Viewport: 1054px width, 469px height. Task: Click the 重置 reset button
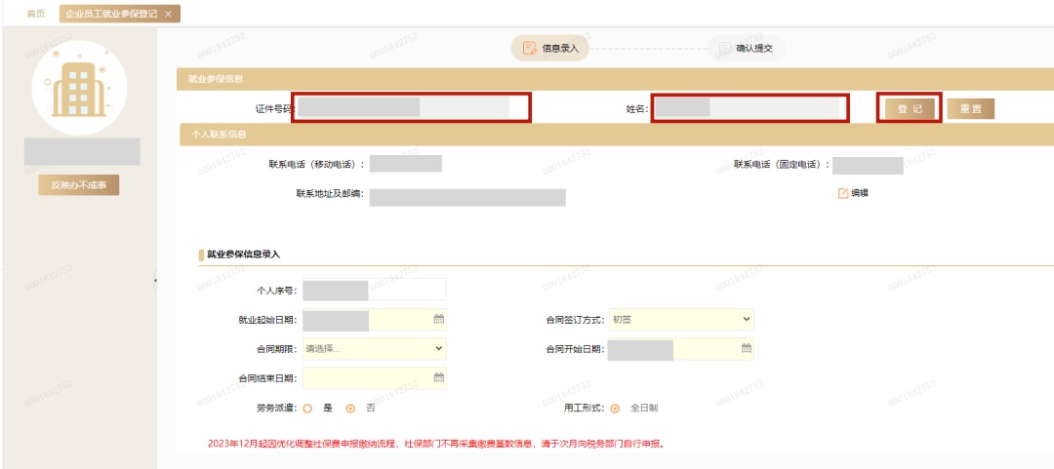(971, 109)
